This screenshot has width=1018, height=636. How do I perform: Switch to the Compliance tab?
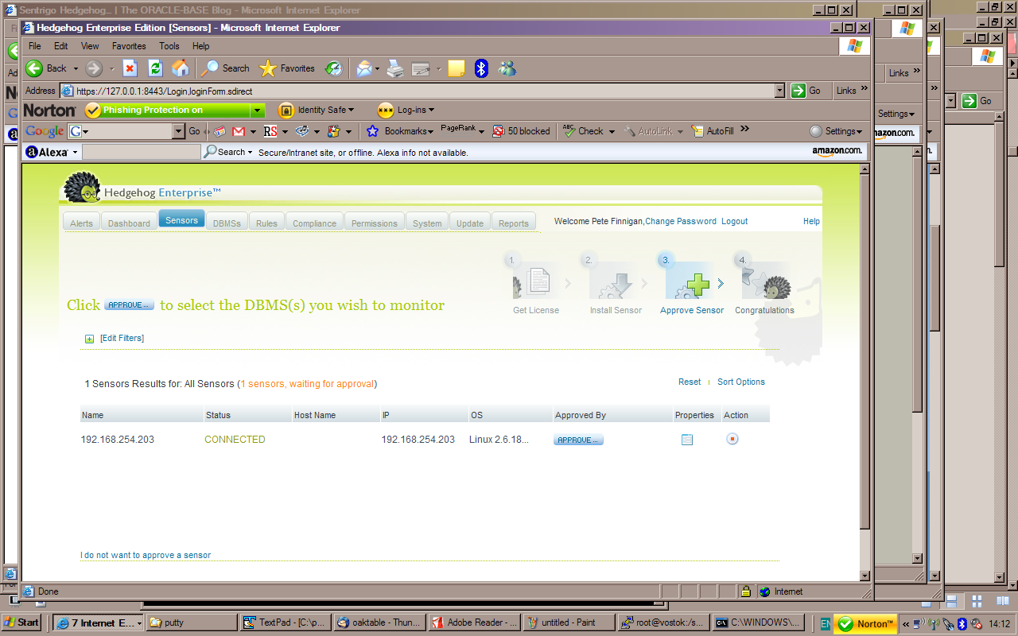point(314,223)
